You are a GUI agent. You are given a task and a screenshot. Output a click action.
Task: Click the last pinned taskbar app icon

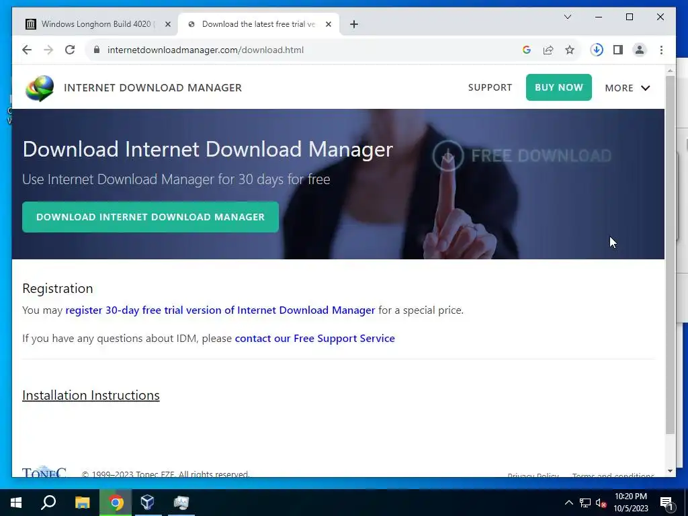(x=181, y=503)
